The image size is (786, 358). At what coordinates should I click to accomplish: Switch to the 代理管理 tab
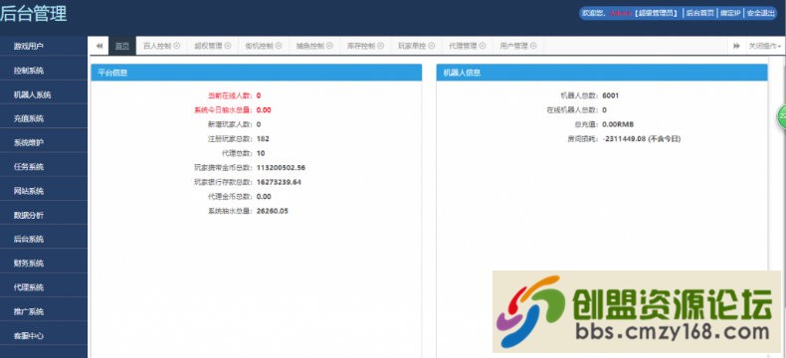464,46
